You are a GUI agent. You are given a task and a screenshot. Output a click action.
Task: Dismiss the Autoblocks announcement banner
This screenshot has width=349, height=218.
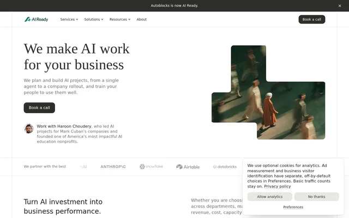(339, 6)
